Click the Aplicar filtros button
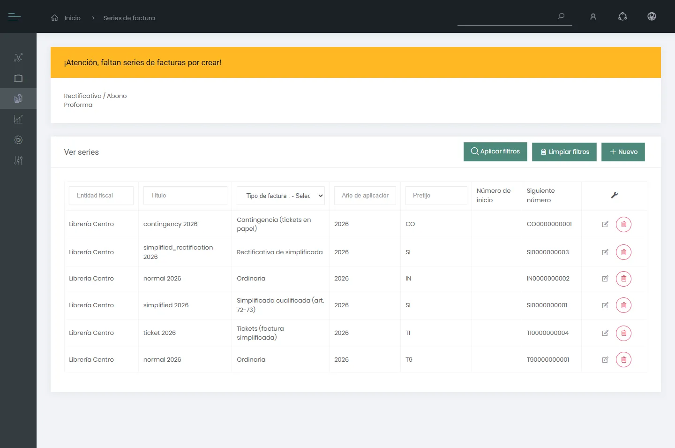 click(x=495, y=152)
